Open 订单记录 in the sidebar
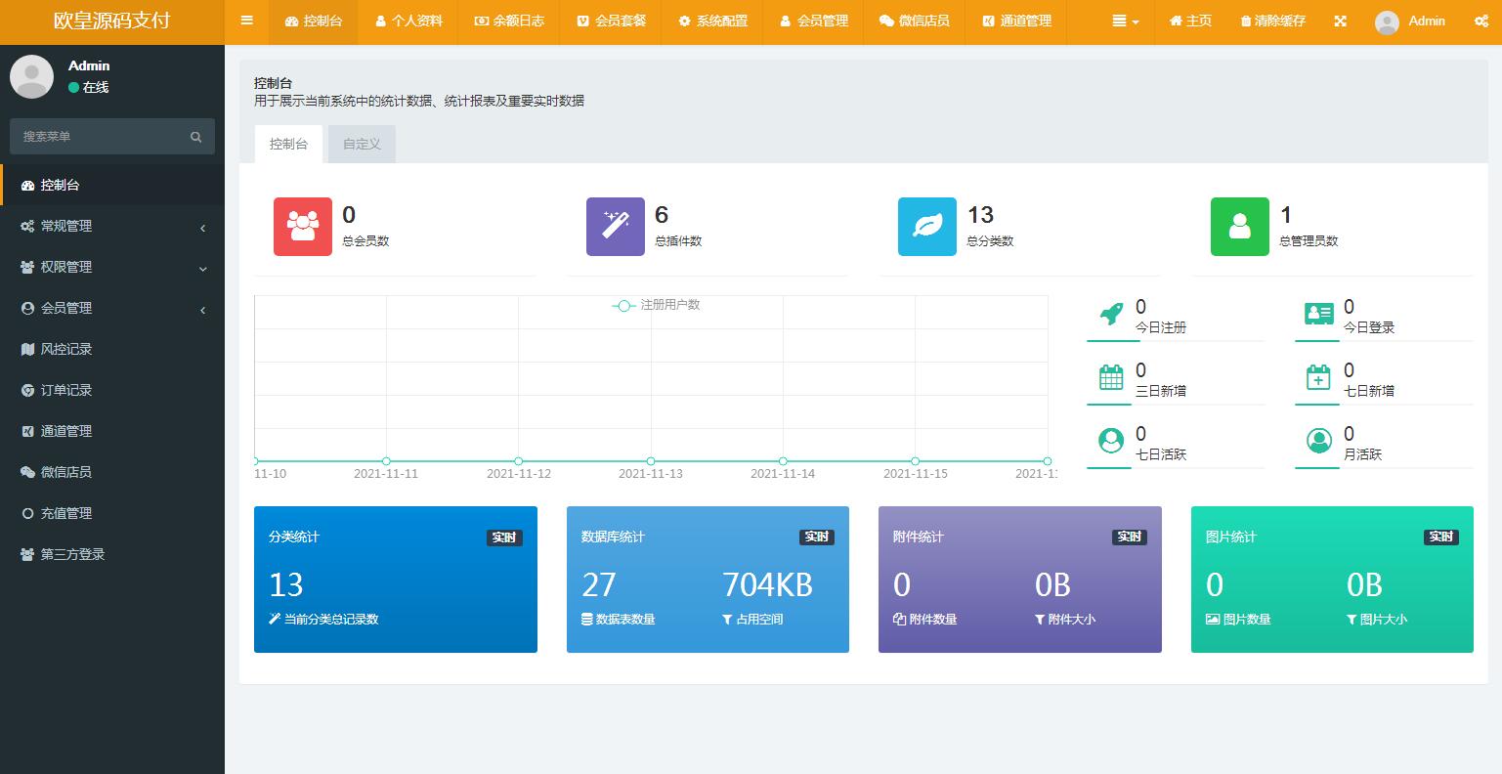 [x=66, y=390]
